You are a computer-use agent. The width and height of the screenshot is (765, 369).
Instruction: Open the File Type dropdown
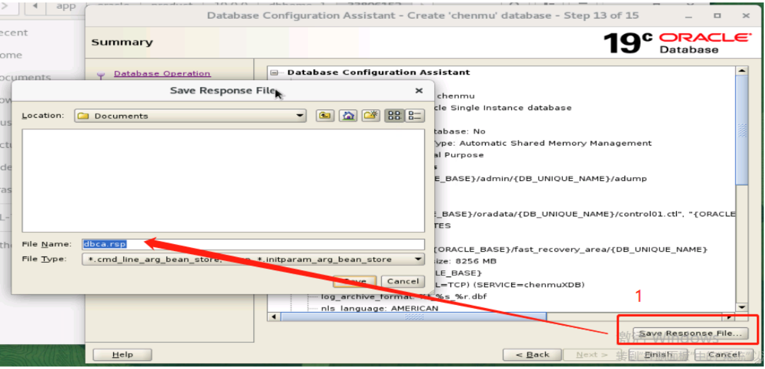(x=253, y=259)
